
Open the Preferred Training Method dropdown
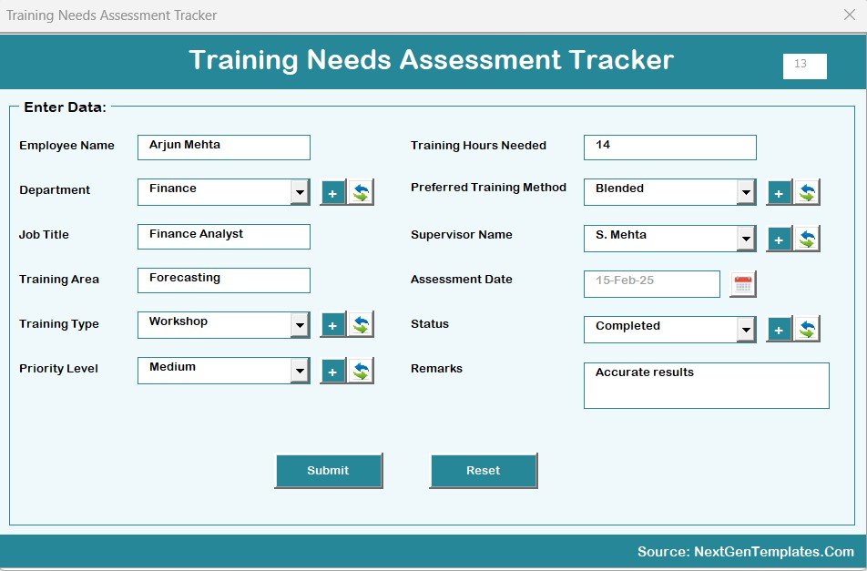pyautogui.click(x=746, y=192)
